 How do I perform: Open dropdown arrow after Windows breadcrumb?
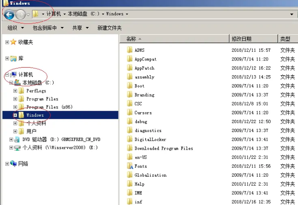pos(127,14)
